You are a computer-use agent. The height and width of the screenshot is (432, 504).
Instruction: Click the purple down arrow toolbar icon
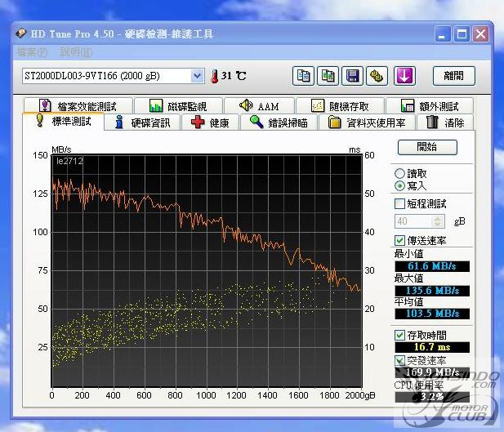pyautogui.click(x=404, y=76)
